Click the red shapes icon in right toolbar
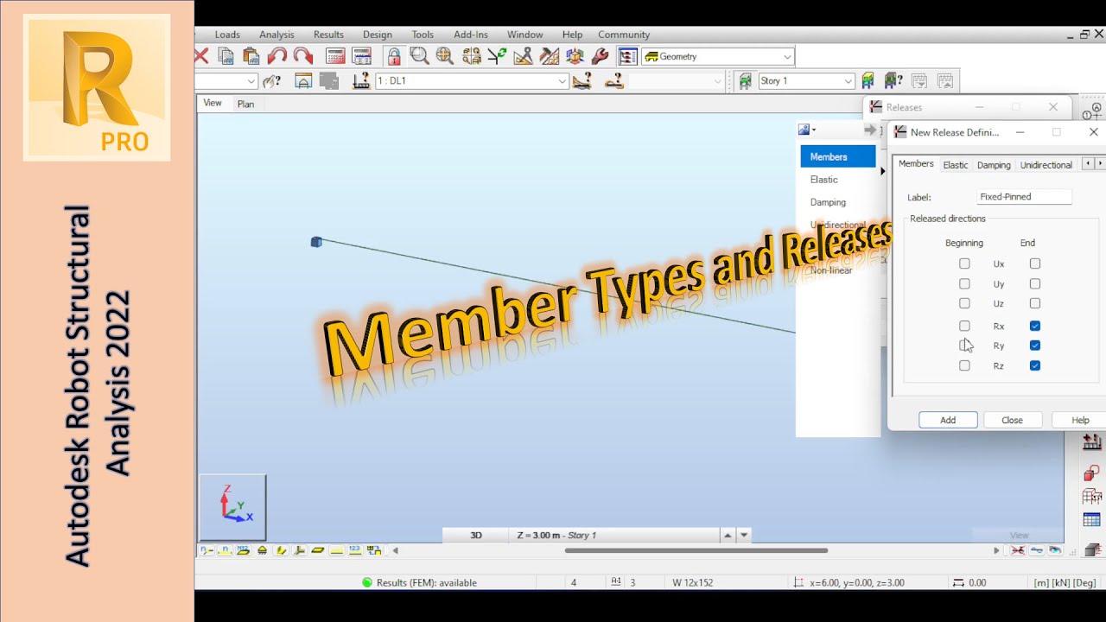 click(1092, 473)
